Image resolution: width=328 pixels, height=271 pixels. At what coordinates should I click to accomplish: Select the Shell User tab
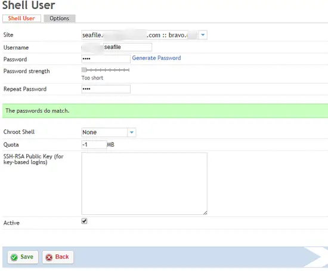[x=21, y=19]
